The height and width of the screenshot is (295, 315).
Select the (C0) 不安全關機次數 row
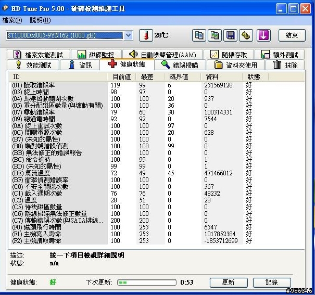pyautogui.click(x=157, y=187)
